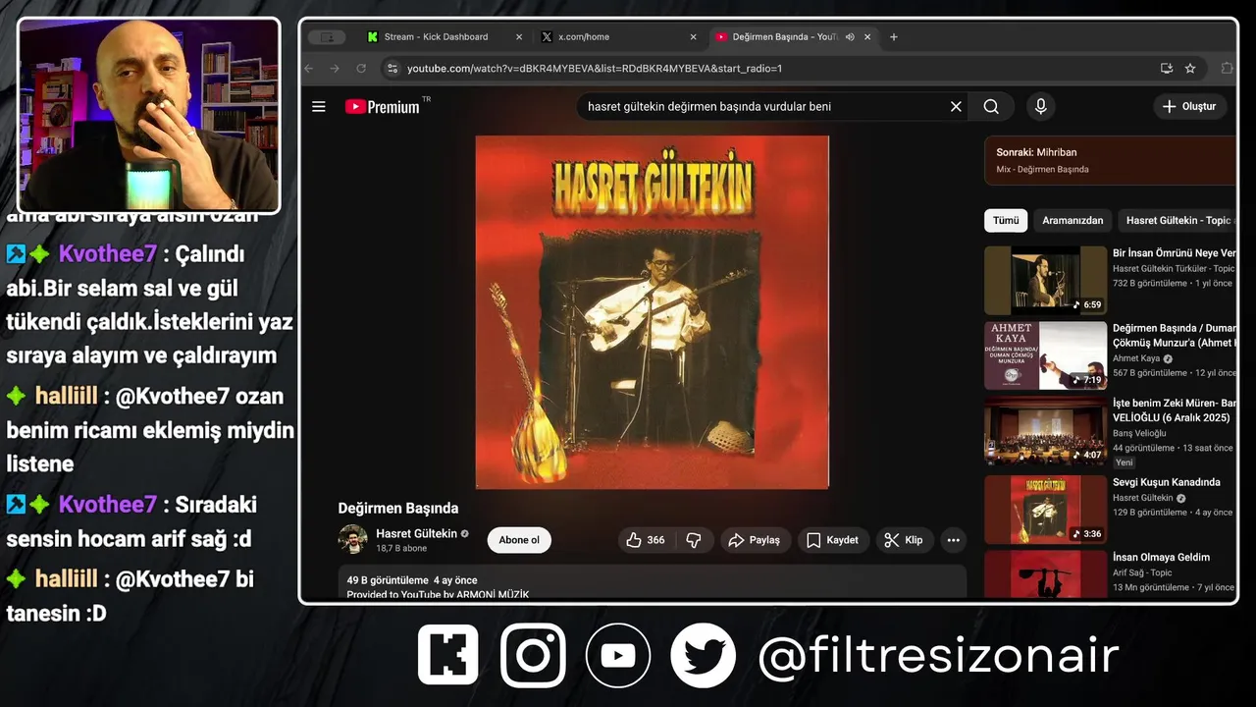Select the Tümü filter chip

(1006, 220)
